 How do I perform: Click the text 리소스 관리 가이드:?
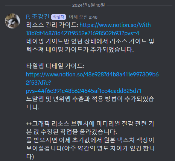[x=52, y=25]
